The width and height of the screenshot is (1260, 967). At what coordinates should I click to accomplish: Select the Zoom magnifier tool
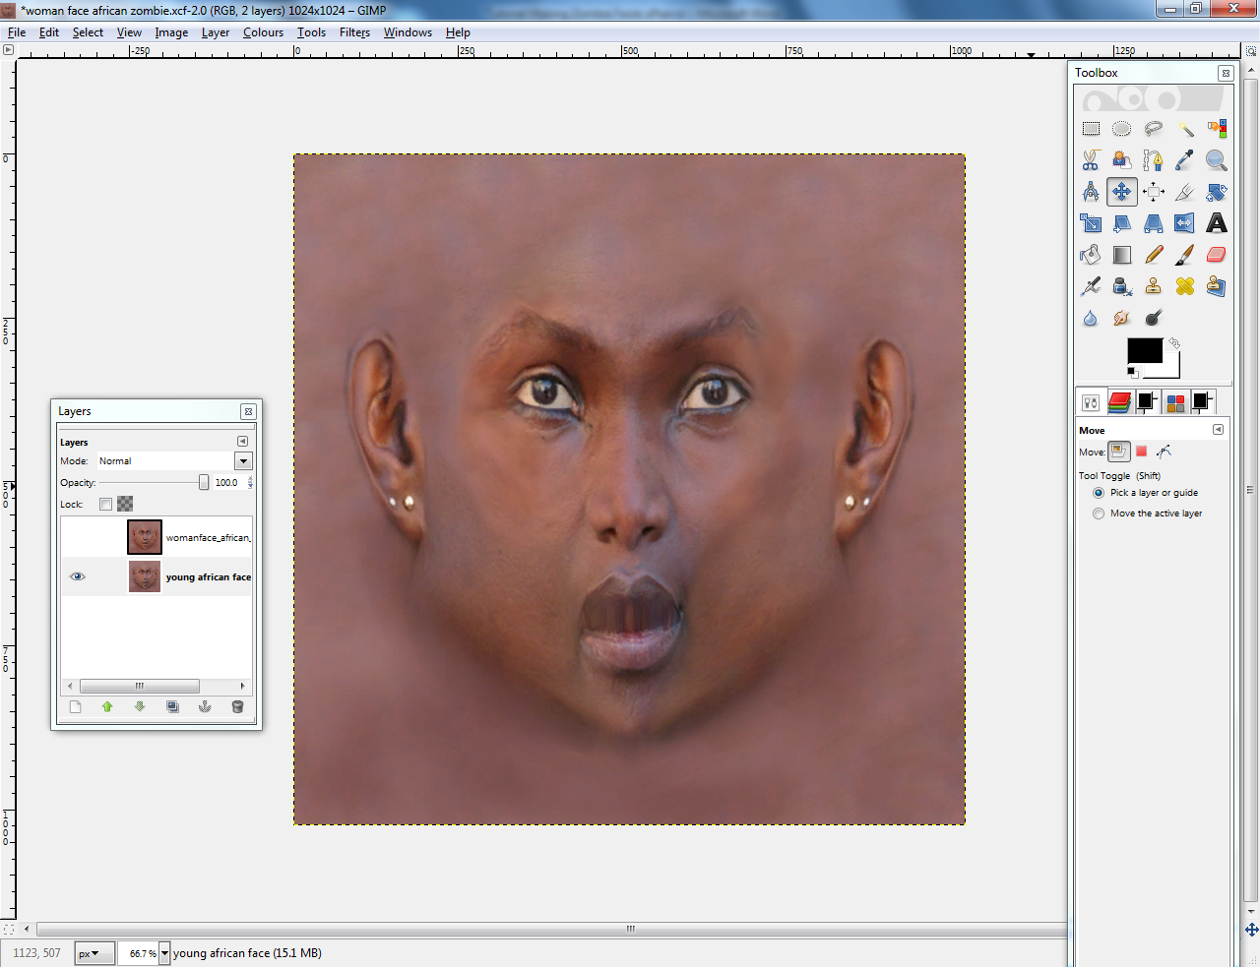coord(1217,160)
